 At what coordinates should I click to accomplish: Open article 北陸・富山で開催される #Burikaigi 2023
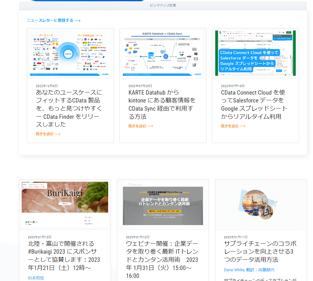click(64, 256)
